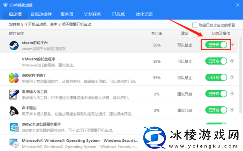Click the Steam game platform icon
This screenshot has width=243, height=151.
click(14, 46)
